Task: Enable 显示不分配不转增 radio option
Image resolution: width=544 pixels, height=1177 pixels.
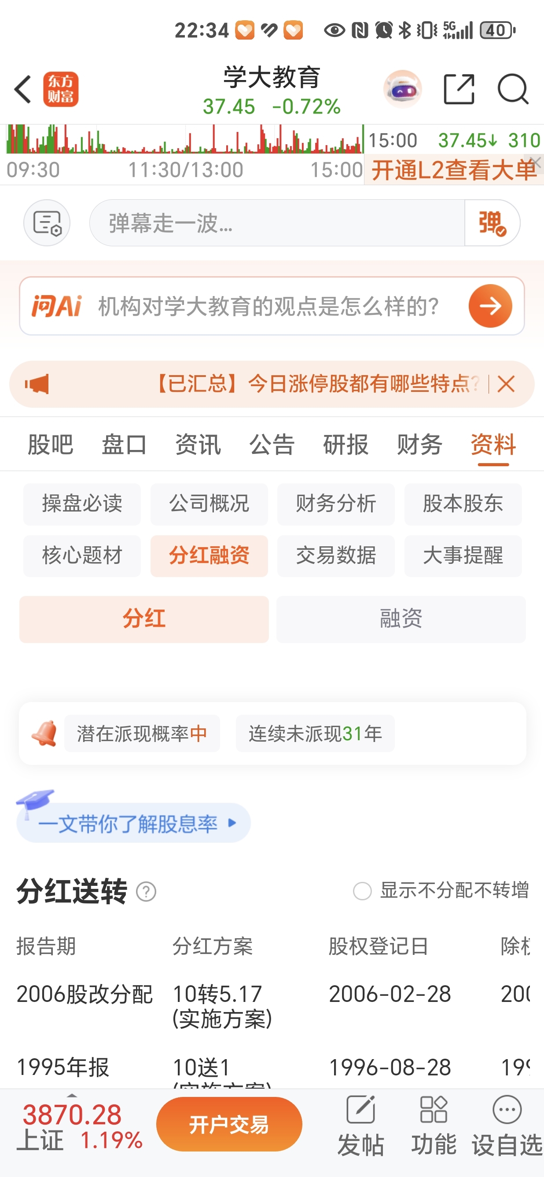Action: (x=363, y=891)
